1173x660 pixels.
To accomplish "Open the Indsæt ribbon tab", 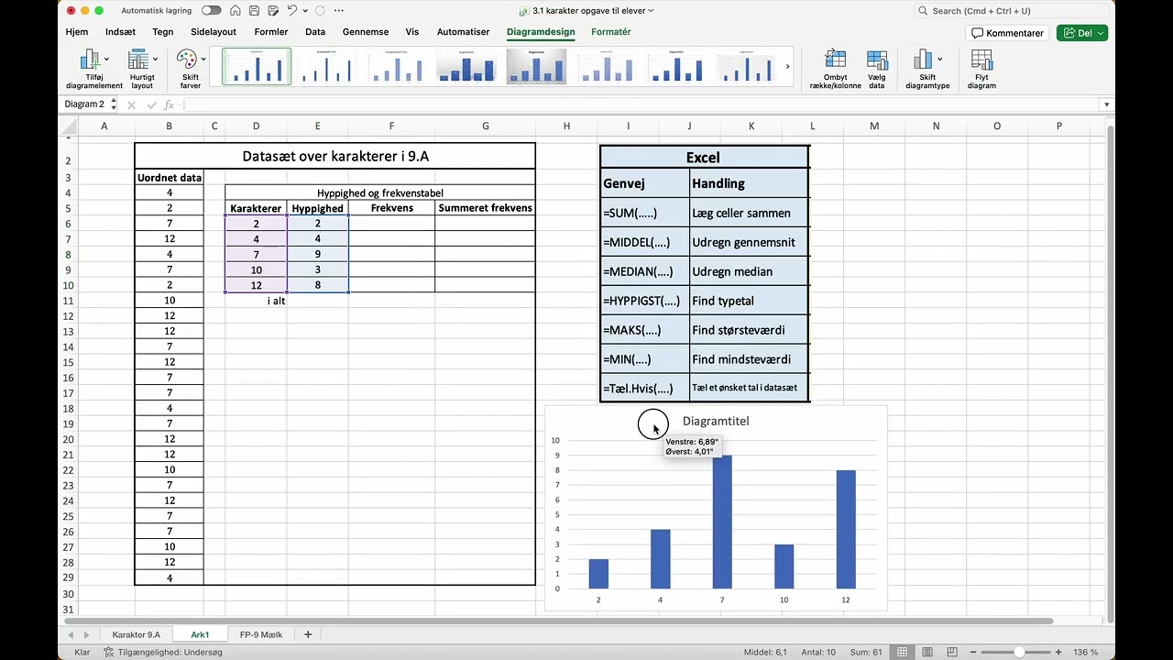I will [120, 32].
